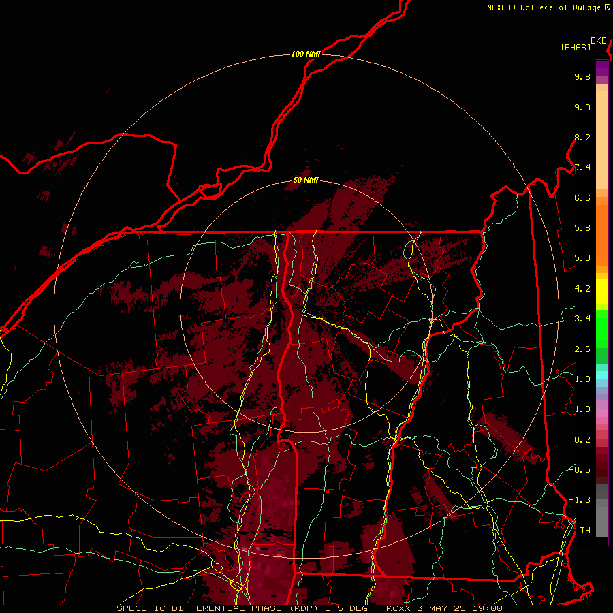Click the -0.5 scale value
This screenshot has height=613, width=613.
[x=580, y=469]
